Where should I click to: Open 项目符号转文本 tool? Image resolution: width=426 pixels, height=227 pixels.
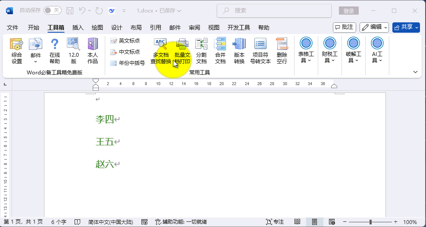click(x=260, y=51)
